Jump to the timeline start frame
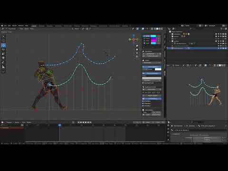 [78, 123]
